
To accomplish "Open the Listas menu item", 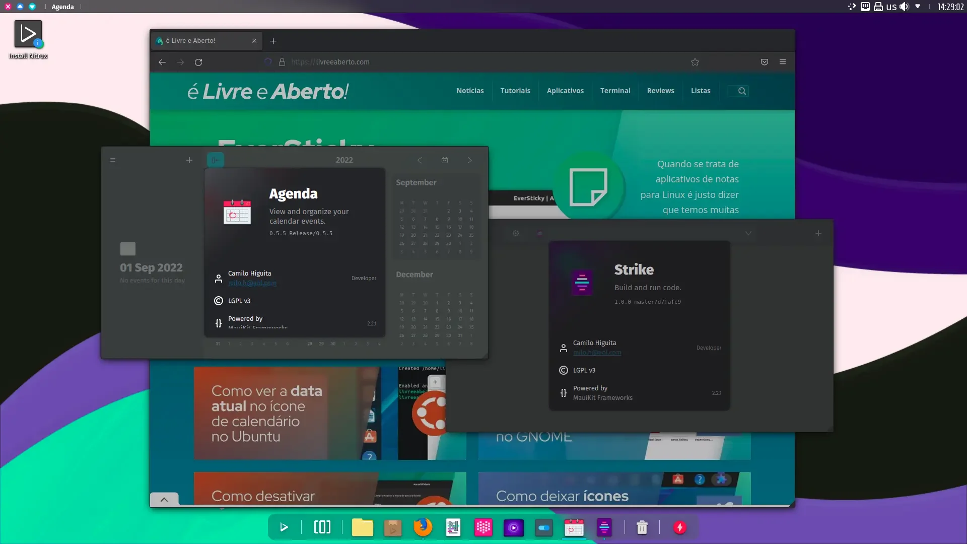I will click(x=701, y=91).
